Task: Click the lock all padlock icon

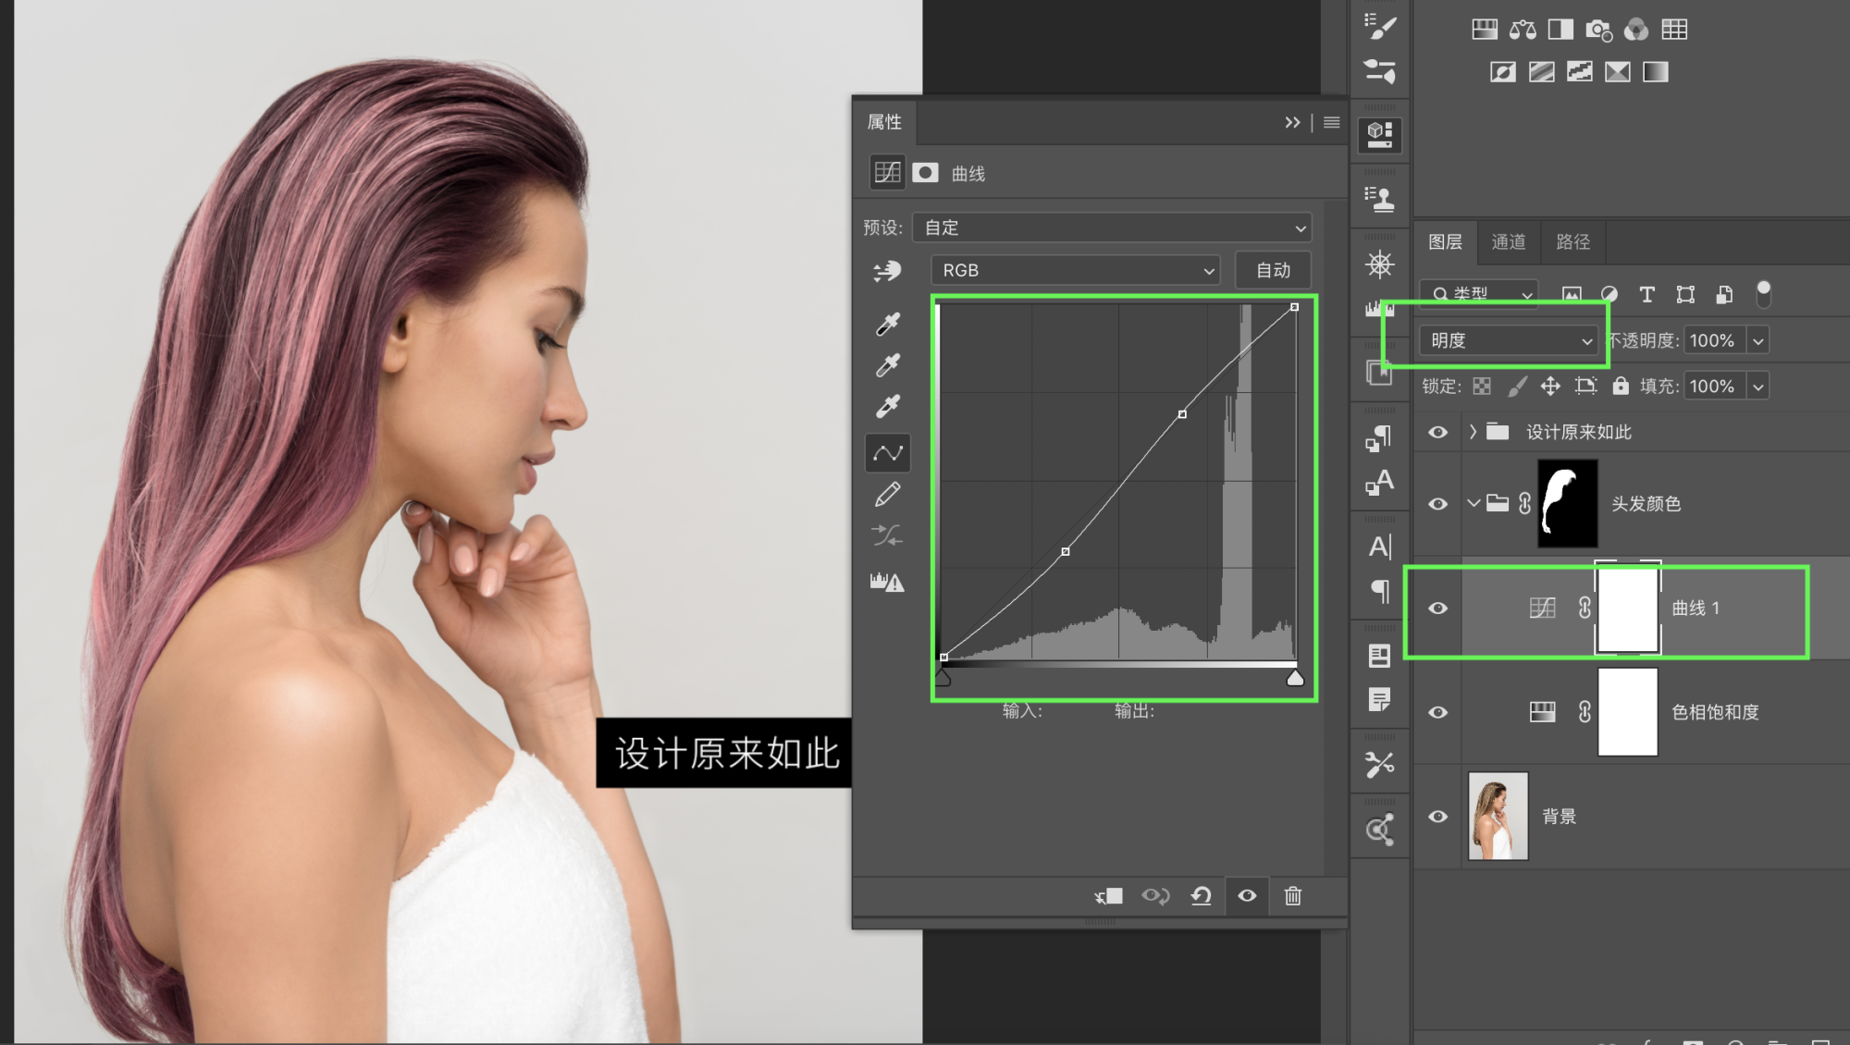Action: (x=1621, y=386)
